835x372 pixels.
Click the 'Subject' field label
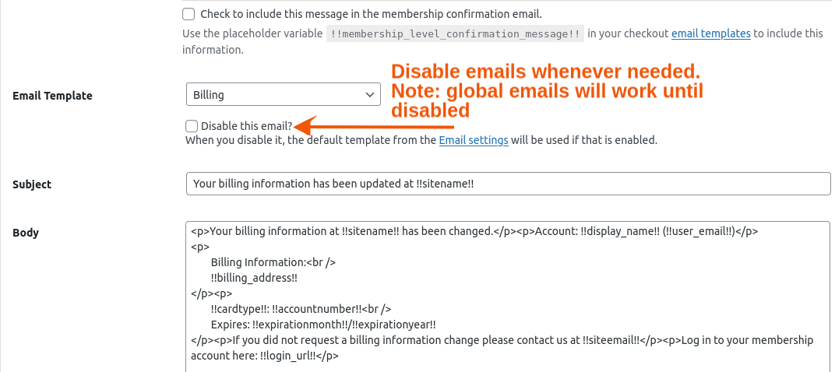[x=32, y=184]
